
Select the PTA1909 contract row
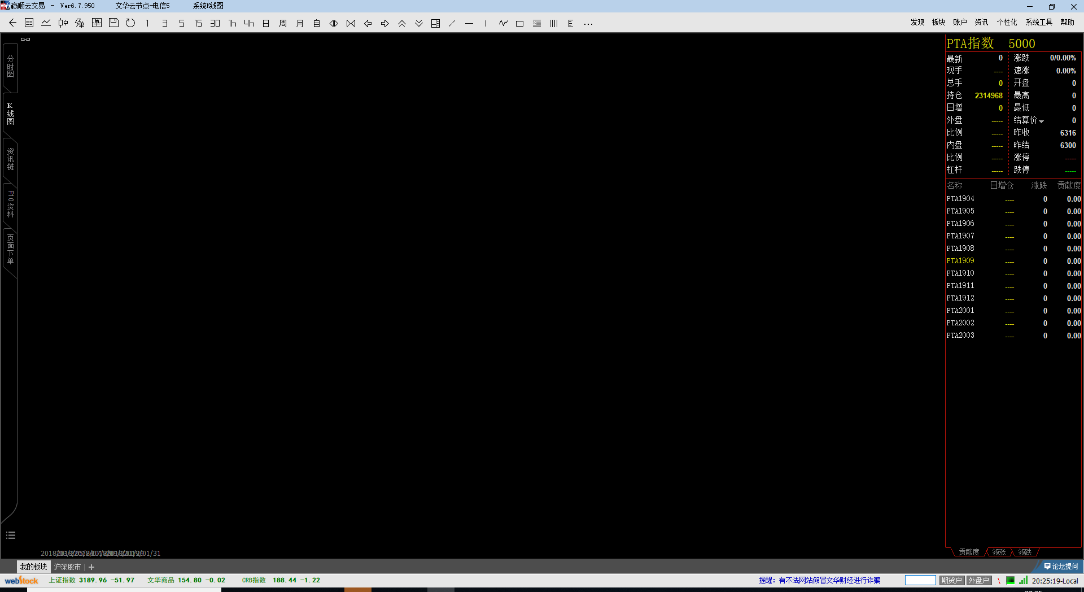1013,261
